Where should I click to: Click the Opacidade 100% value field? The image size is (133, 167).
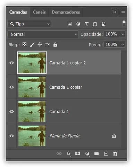coord(112,34)
